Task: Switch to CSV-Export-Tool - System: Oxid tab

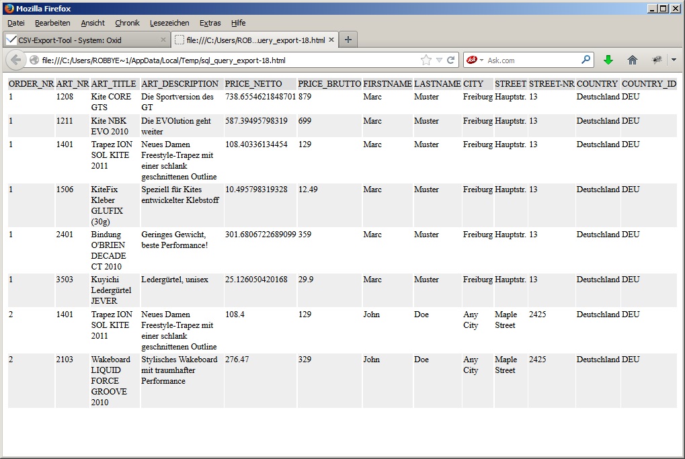Action: point(86,40)
